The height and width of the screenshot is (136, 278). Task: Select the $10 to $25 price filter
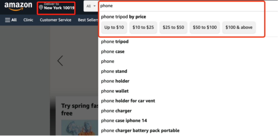coord(143,27)
